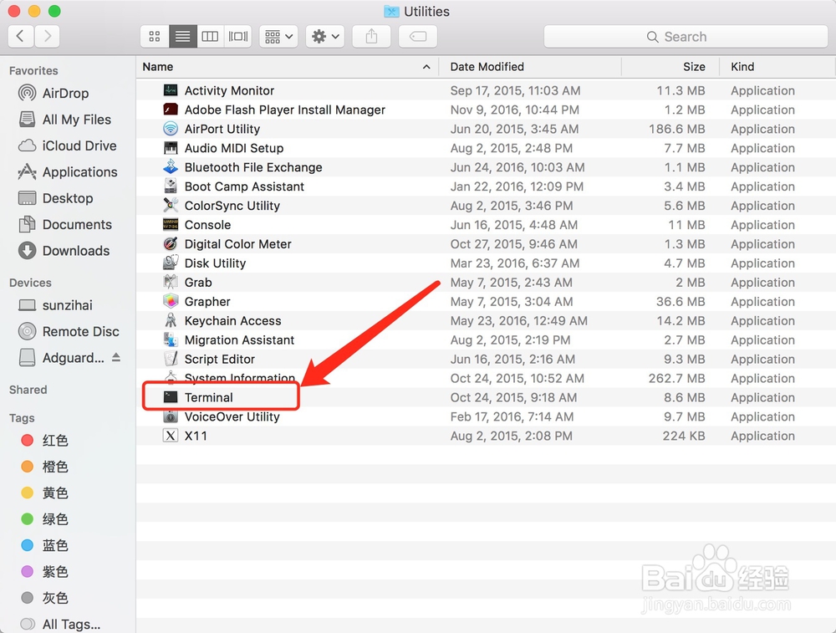This screenshot has width=836, height=633.
Task: Click the size value "224 KB"
Action: click(x=684, y=436)
